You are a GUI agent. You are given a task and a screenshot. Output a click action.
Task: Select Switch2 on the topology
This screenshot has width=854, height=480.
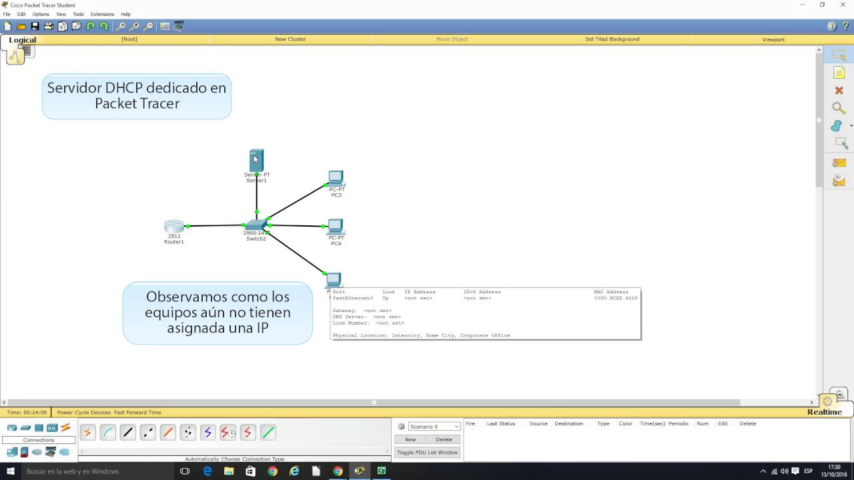coord(256,225)
